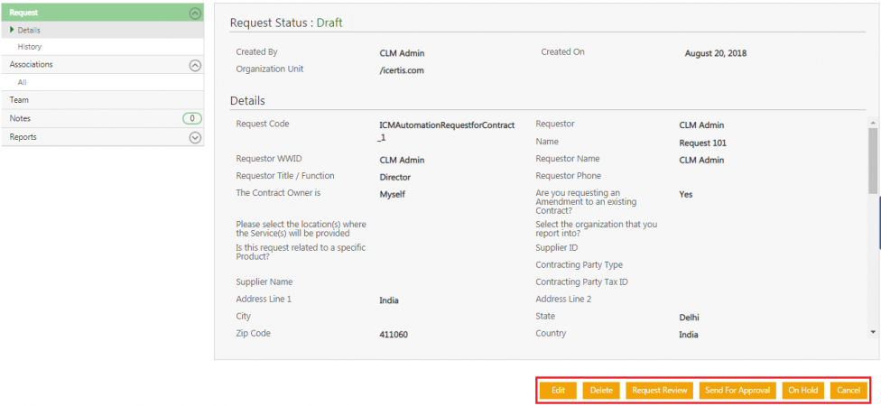Viewport: 881px width, 406px height.
Task: Select Details in the Request menu
Action: coord(29,31)
